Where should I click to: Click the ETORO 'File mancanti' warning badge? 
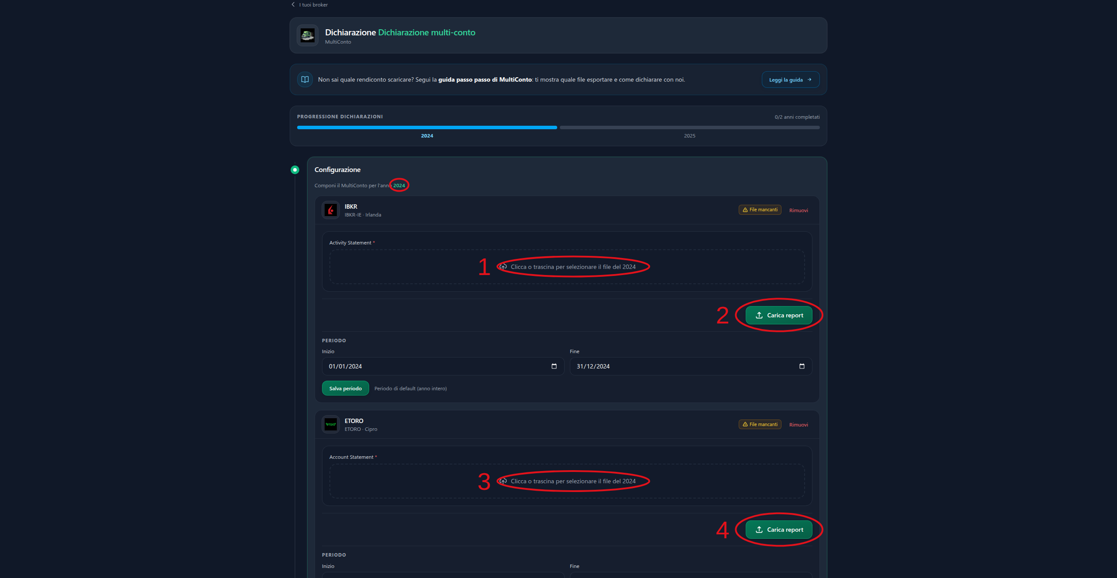click(x=760, y=424)
